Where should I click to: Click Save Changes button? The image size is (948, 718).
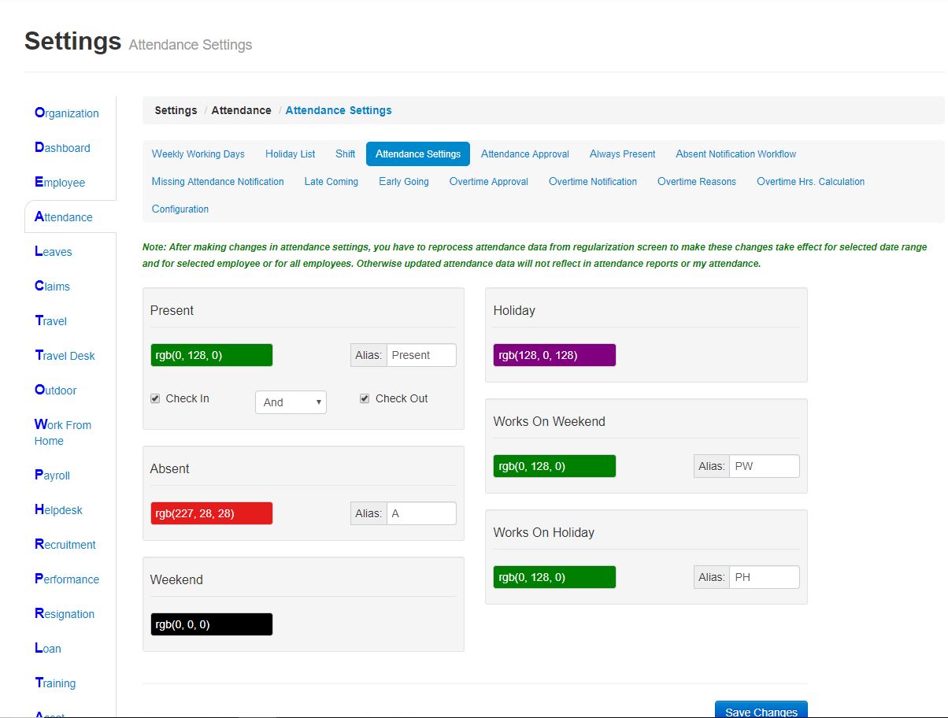pyautogui.click(x=761, y=711)
